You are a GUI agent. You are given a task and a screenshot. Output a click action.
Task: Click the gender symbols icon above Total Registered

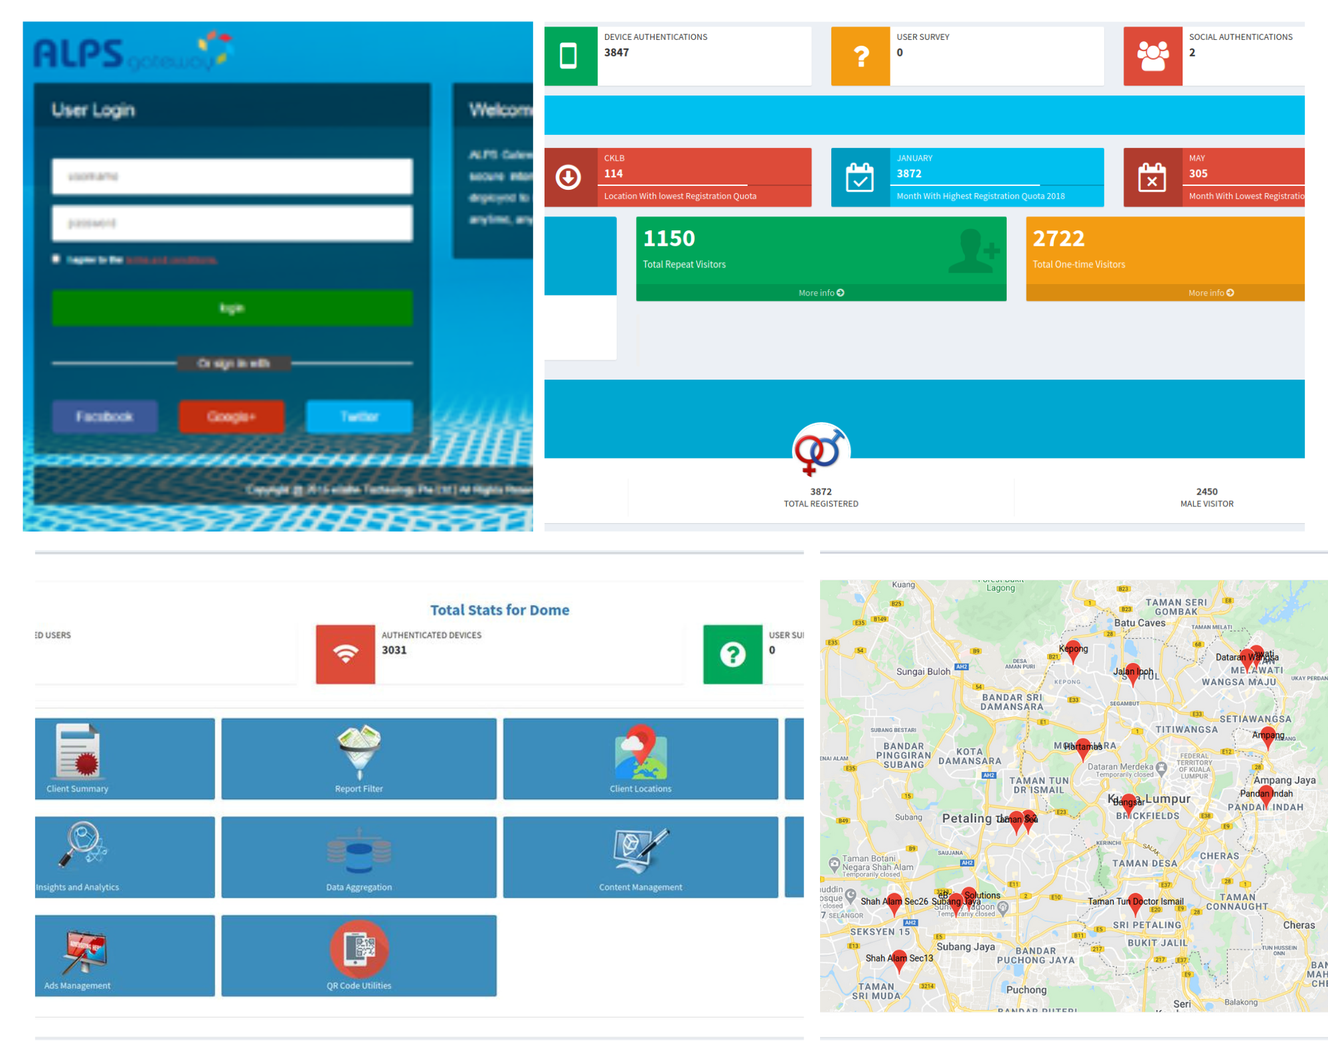point(821,450)
